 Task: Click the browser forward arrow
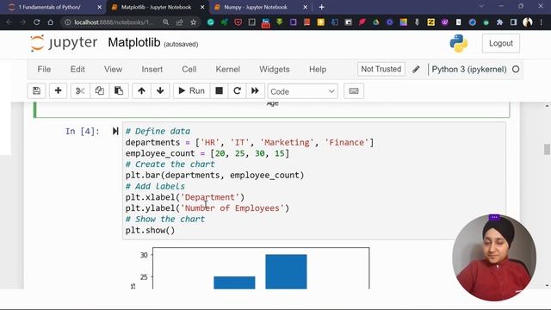(x=23, y=22)
